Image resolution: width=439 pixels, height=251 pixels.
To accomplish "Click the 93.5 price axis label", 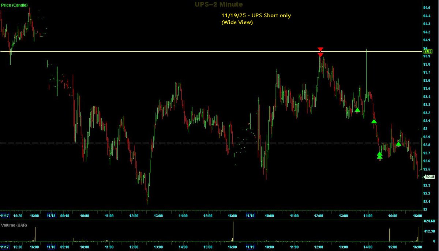I will click(x=427, y=88).
